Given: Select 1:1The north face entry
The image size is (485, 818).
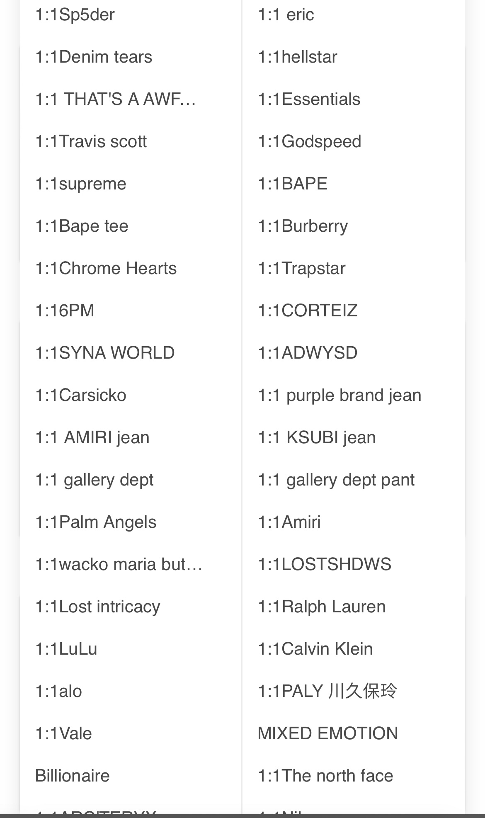Looking at the screenshot, I should click(325, 776).
